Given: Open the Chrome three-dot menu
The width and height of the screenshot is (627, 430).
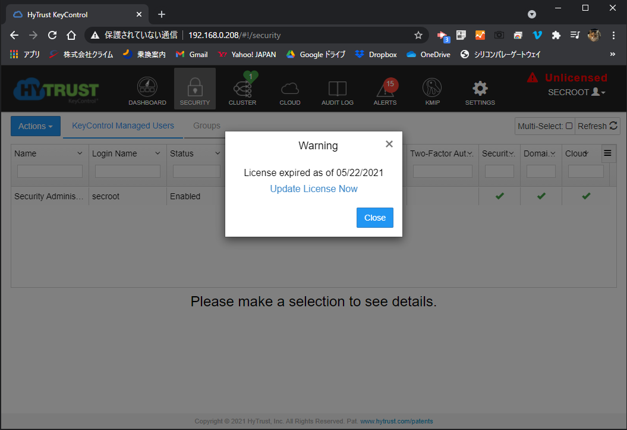Looking at the screenshot, I should pos(613,35).
